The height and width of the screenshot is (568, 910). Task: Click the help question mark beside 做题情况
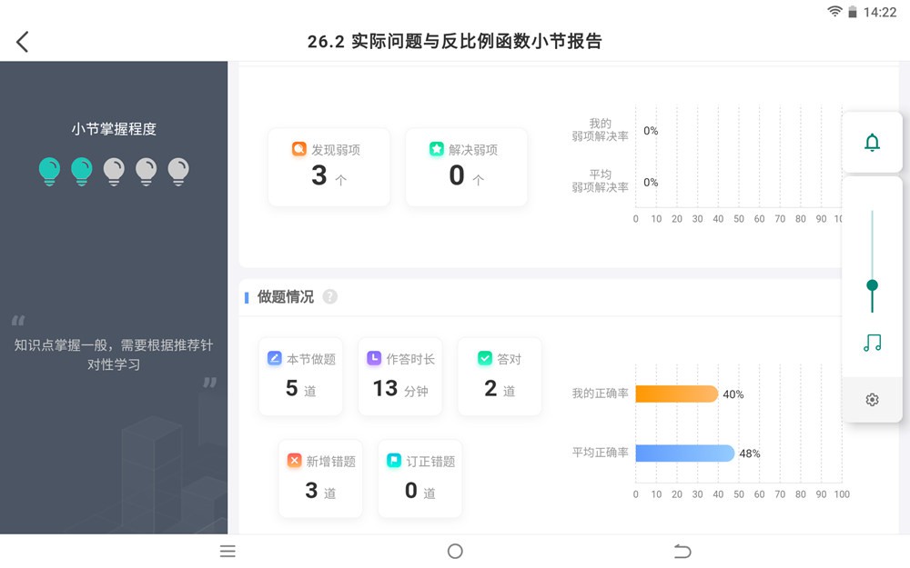coord(329,296)
